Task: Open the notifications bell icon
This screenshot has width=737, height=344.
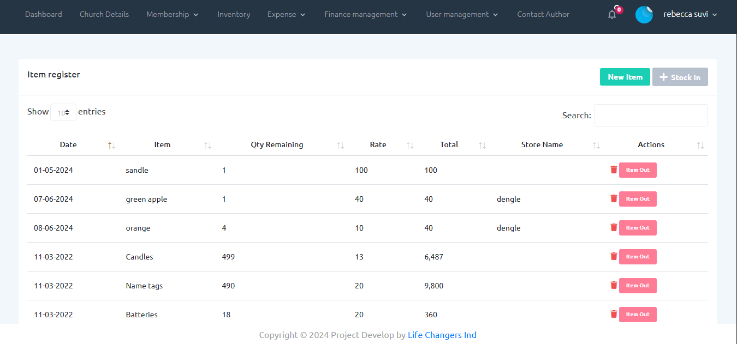Action: pos(612,15)
